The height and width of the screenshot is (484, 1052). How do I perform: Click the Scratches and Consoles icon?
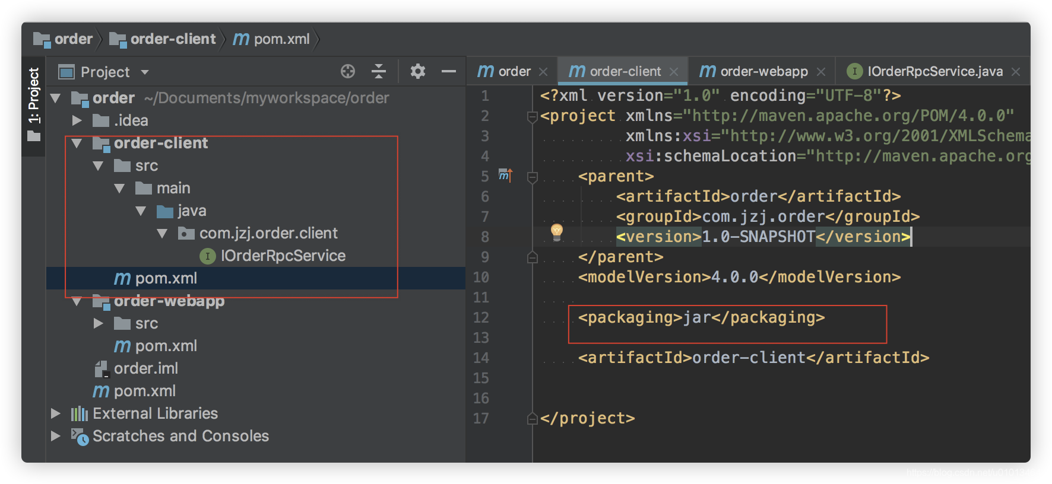pos(80,437)
